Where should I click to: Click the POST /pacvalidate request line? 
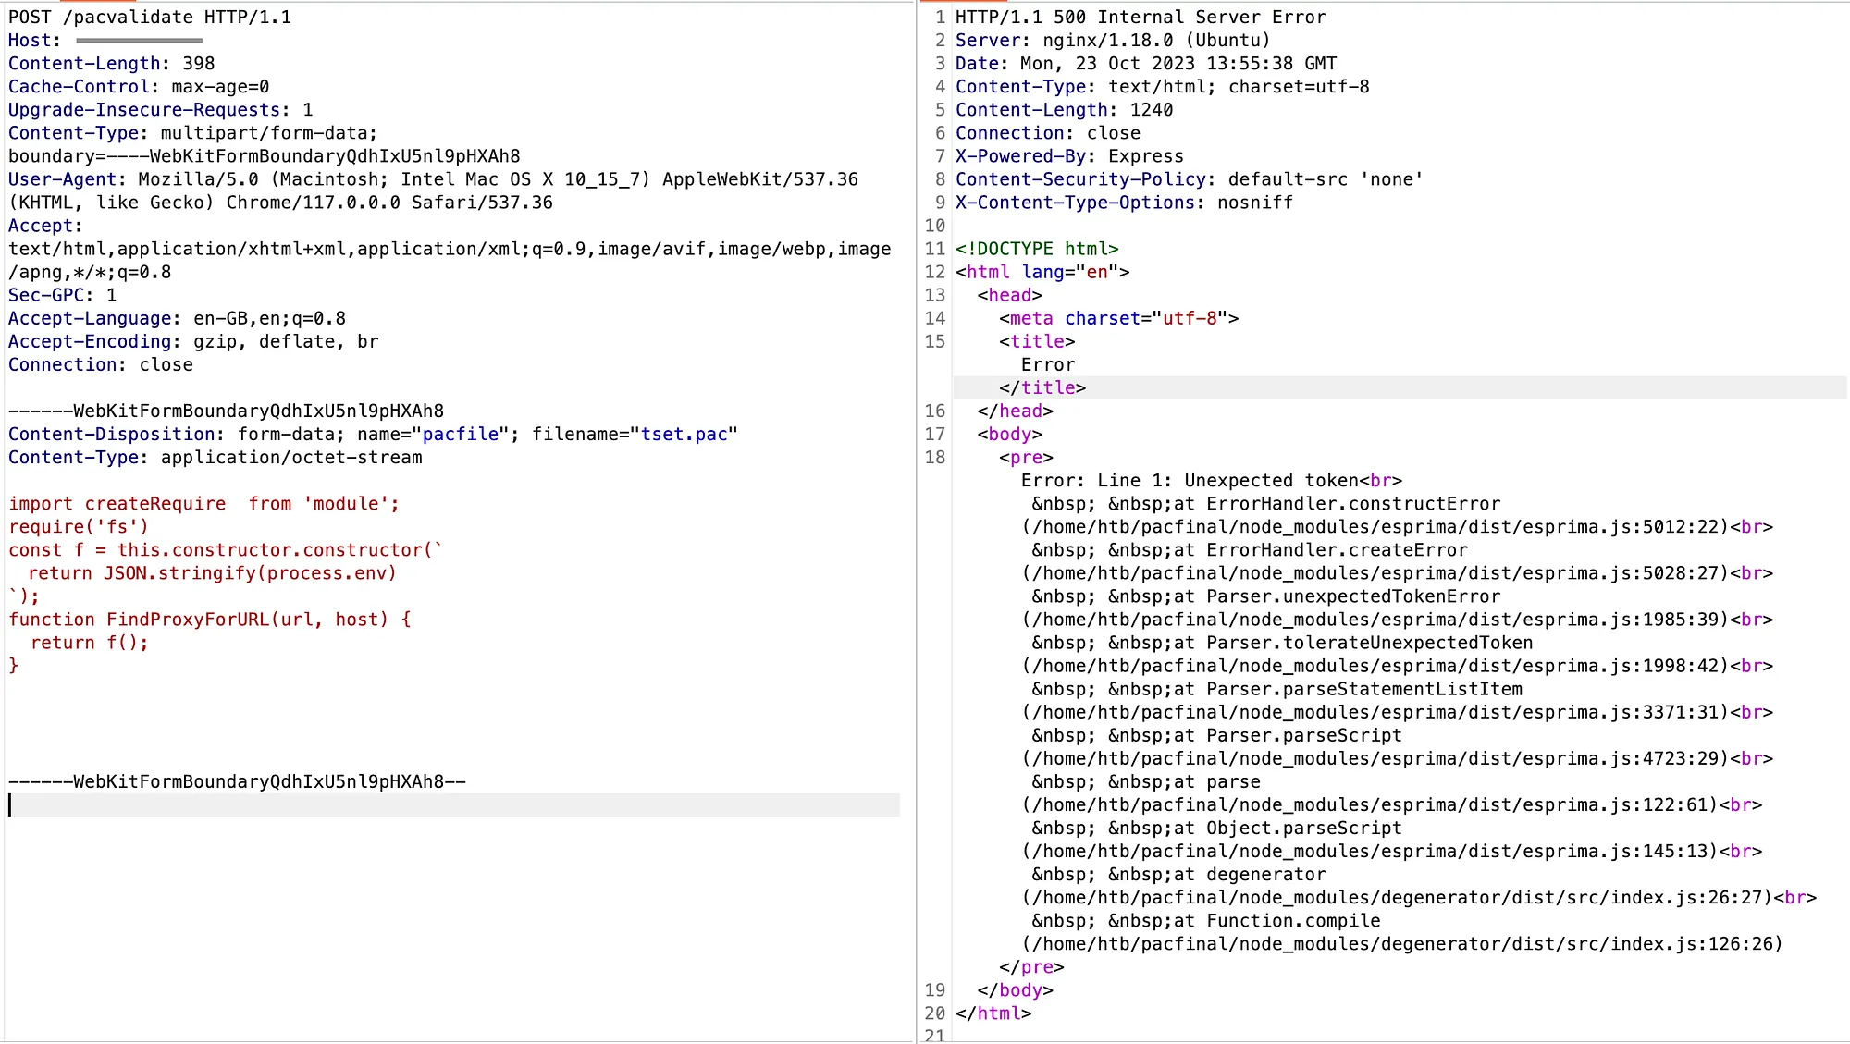[x=148, y=17]
